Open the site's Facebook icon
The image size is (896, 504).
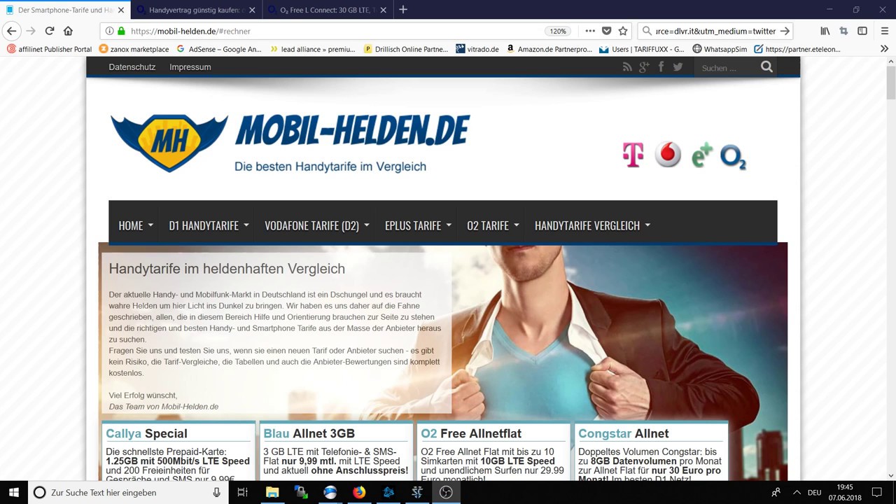click(661, 66)
